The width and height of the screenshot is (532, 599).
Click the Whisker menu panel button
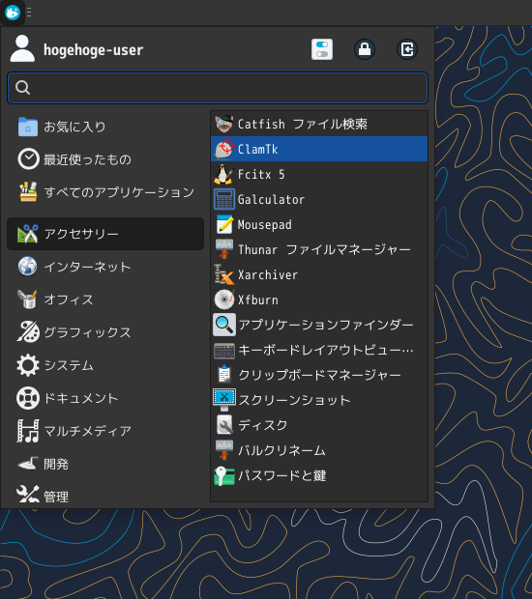[13, 13]
